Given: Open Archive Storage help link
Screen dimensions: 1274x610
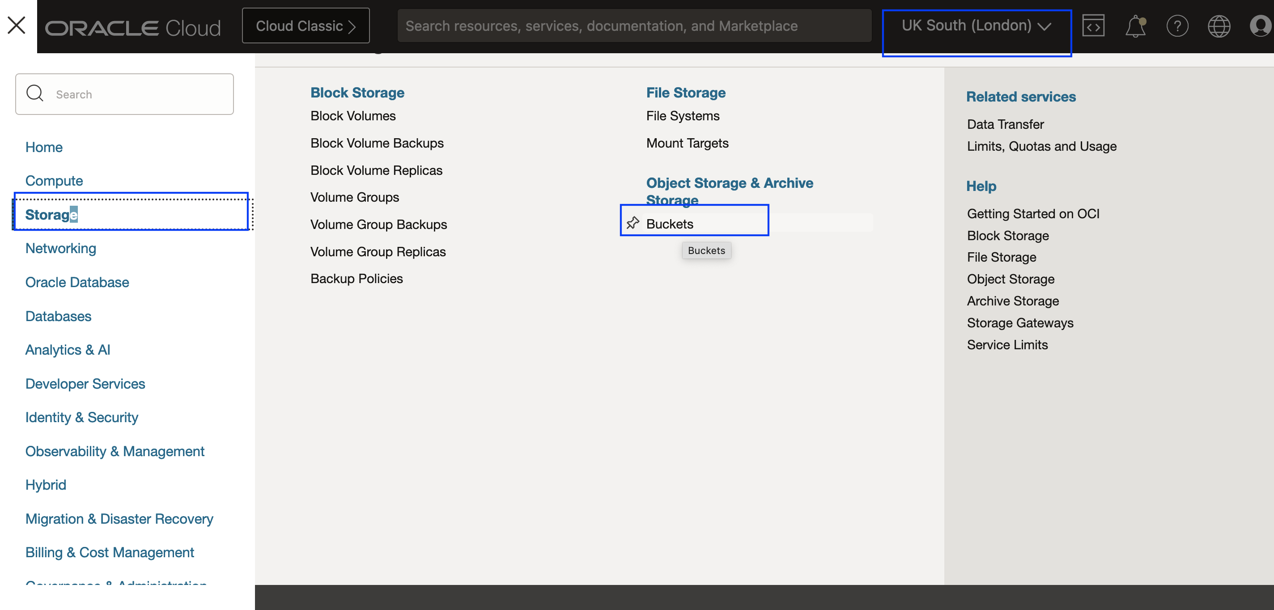Looking at the screenshot, I should click(x=1013, y=301).
